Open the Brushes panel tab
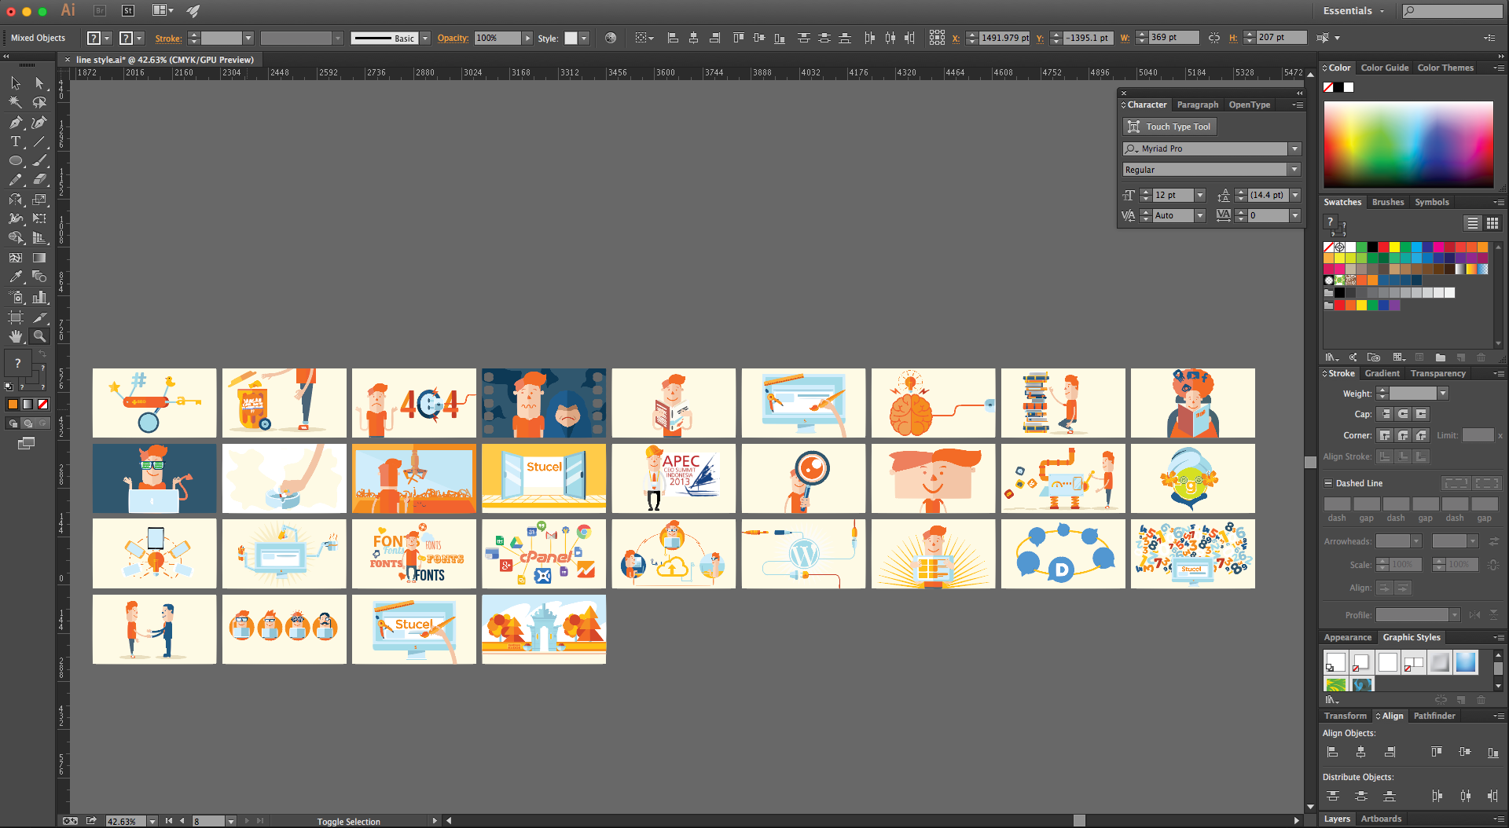 click(1388, 202)
